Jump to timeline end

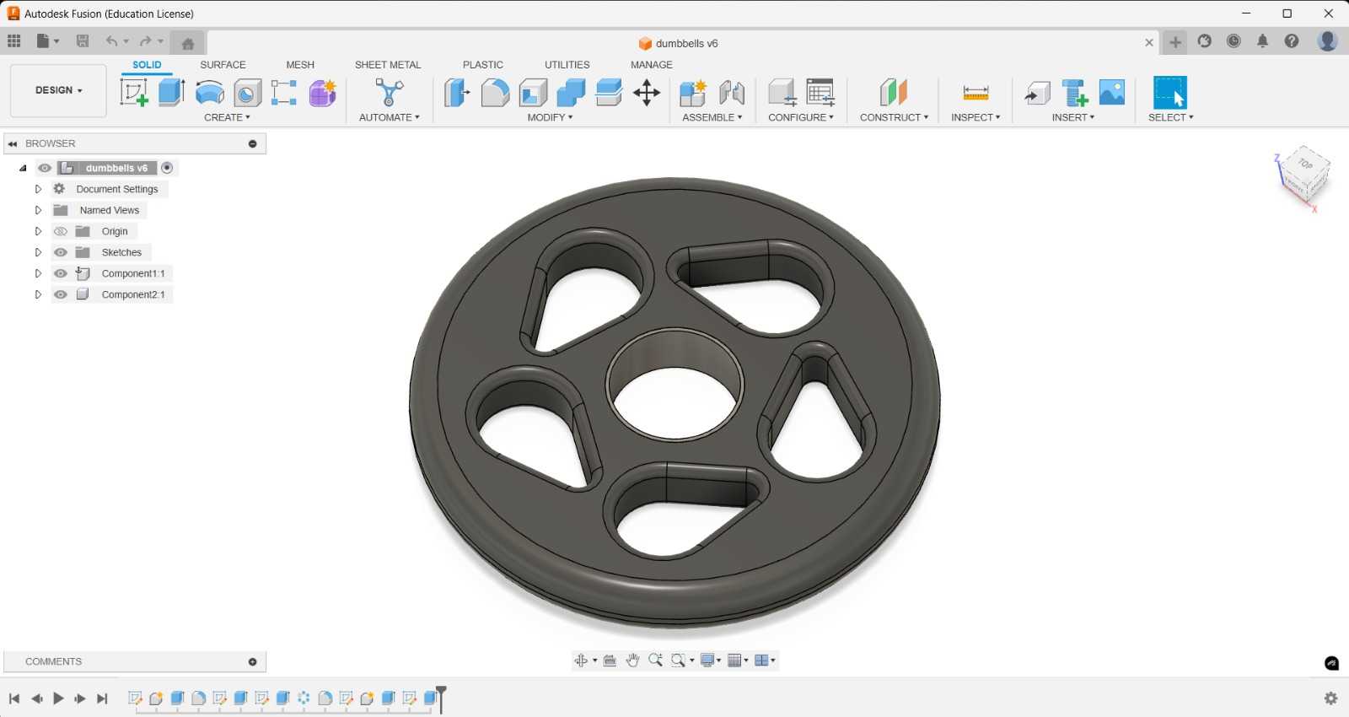pyautogui.click(x=102, y=698)
